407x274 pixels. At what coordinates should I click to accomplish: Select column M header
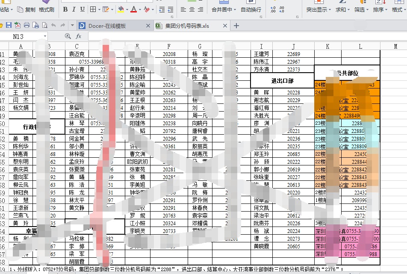tap(395, 46)
